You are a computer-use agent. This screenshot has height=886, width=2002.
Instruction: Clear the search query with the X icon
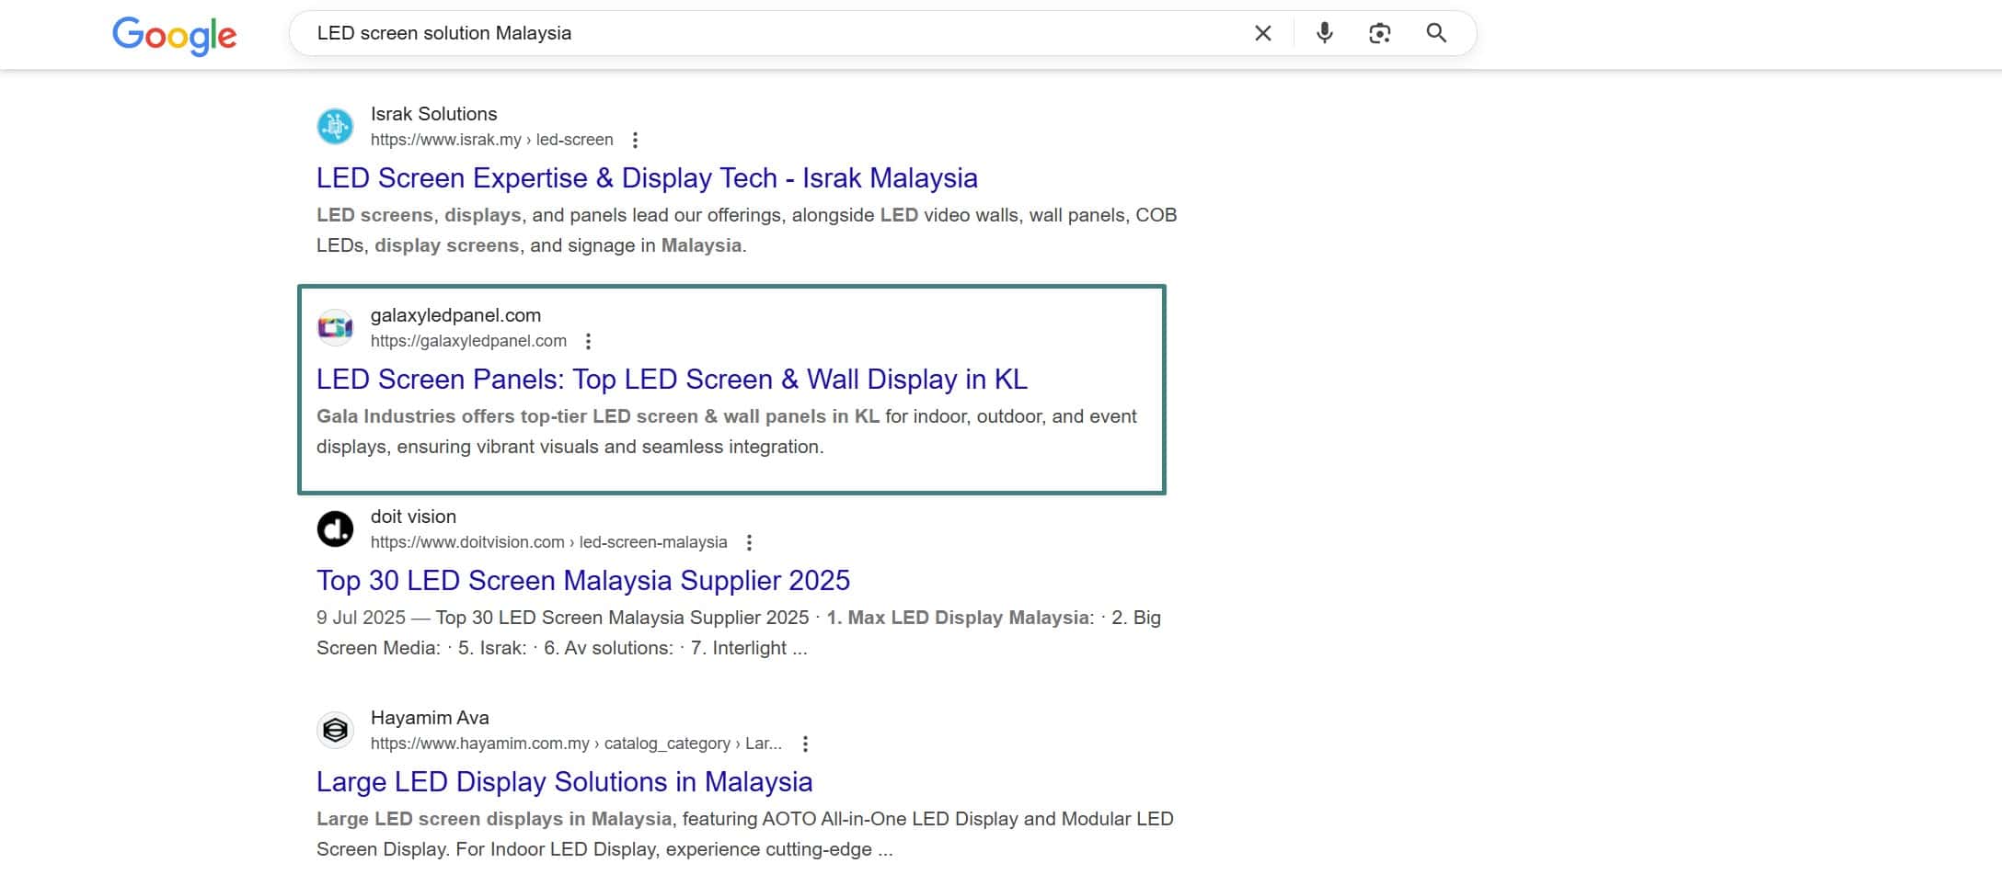point(1263,33)
